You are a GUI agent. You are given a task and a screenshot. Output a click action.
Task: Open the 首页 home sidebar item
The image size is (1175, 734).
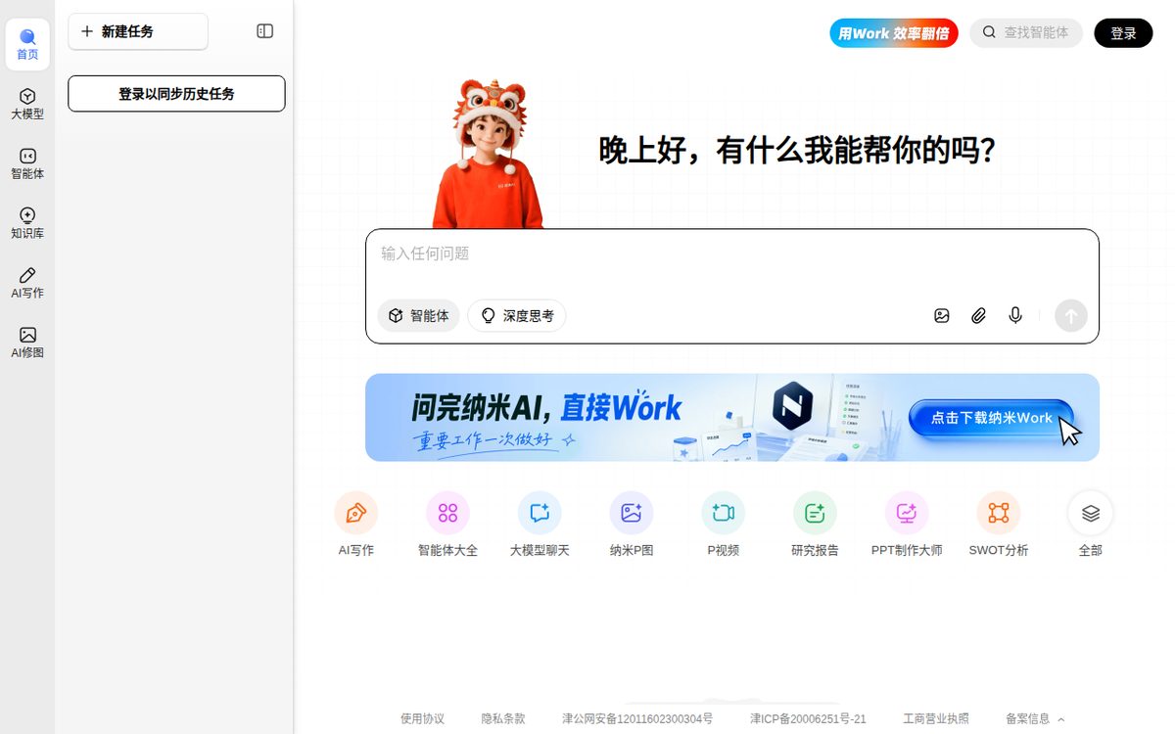click(27, 45)
